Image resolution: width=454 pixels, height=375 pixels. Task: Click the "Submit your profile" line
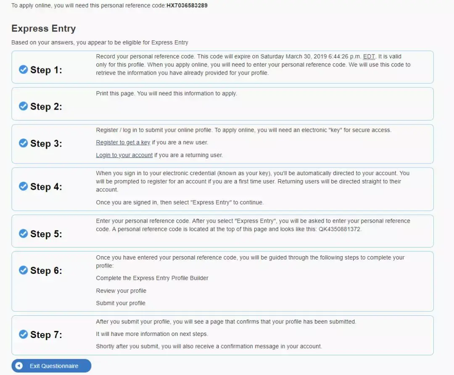(121, 303)
